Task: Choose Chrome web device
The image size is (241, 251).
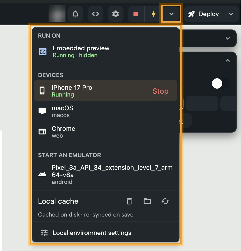Action: click(x=106, y=132)
